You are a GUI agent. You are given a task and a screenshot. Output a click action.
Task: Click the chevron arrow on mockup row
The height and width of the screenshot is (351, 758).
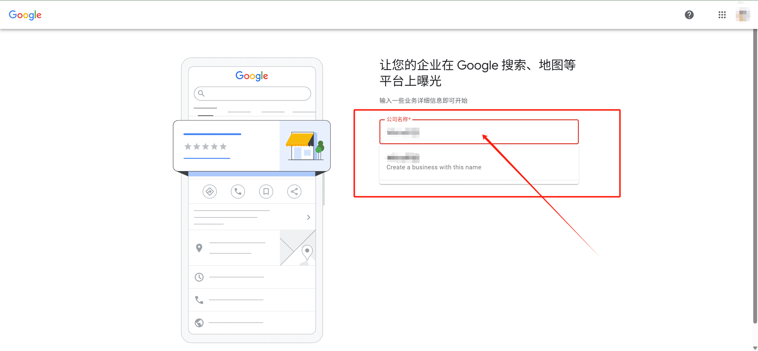click(x=309, y=217)
